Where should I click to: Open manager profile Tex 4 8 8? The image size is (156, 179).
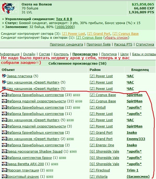coord(64,19)
